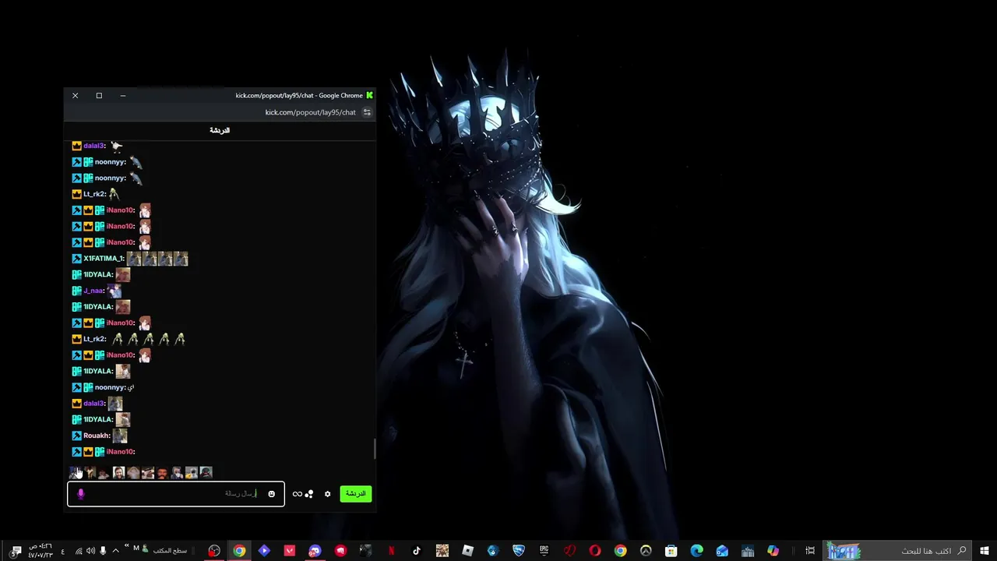The width and height of the screenshot is (997, 561).
Task: Open Epic Games Launcher on taskbar
Action: (544, 551)
